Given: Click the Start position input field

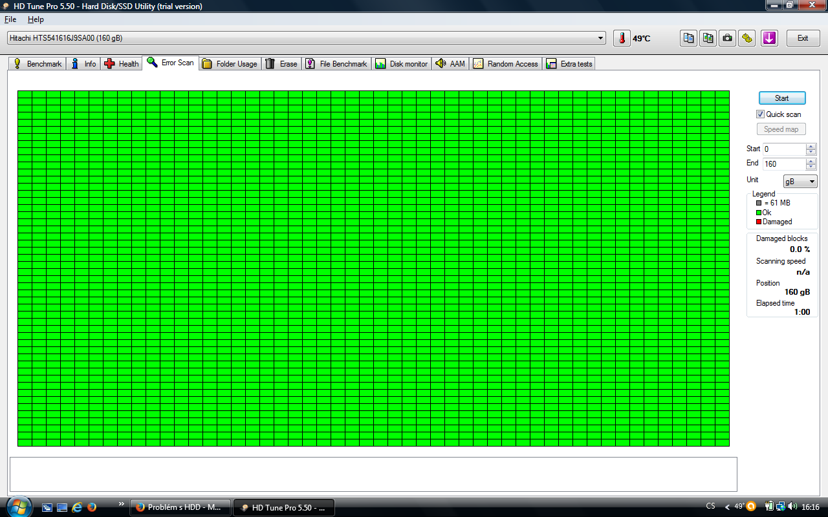Looking at the screenshot, I should point(784,149).
